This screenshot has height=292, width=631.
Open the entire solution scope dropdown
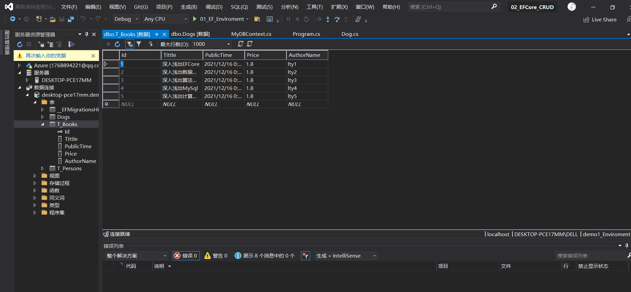point(136,256)
